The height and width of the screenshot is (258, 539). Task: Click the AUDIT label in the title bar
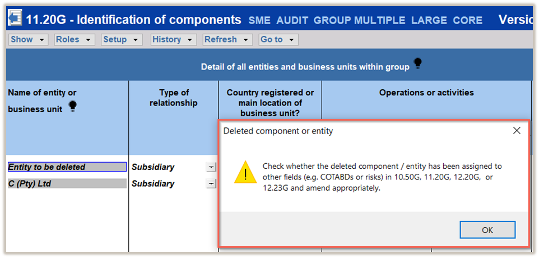point(292,21)
